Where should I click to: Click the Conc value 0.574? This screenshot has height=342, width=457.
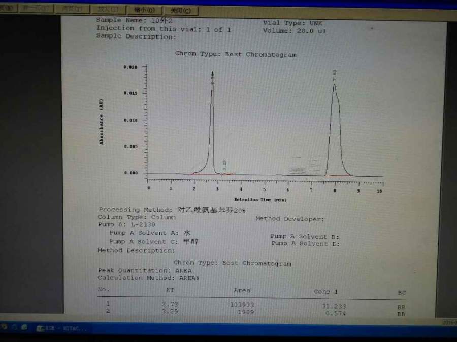click(x=336, y=313)
